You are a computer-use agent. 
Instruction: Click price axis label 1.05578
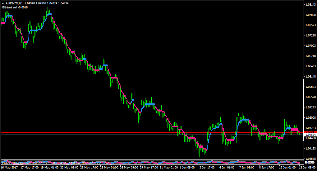311,97
